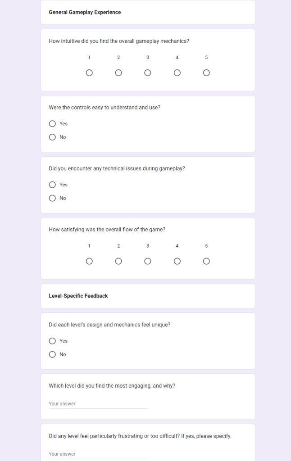Select No for level design feeling unique
Image resolution: width=291 pixels, height=461 pixels.
(52, 354)
